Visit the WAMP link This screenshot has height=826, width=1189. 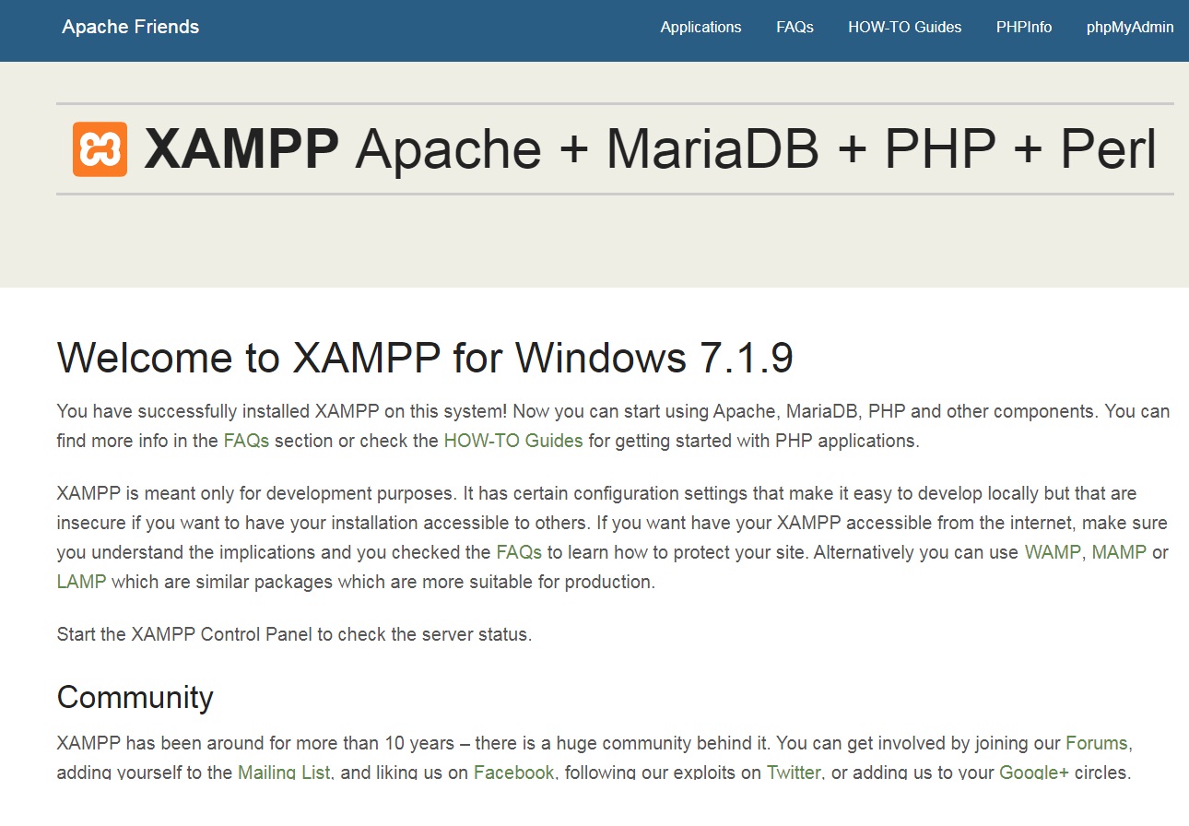pyautogui.click(x=1053, y=553)
